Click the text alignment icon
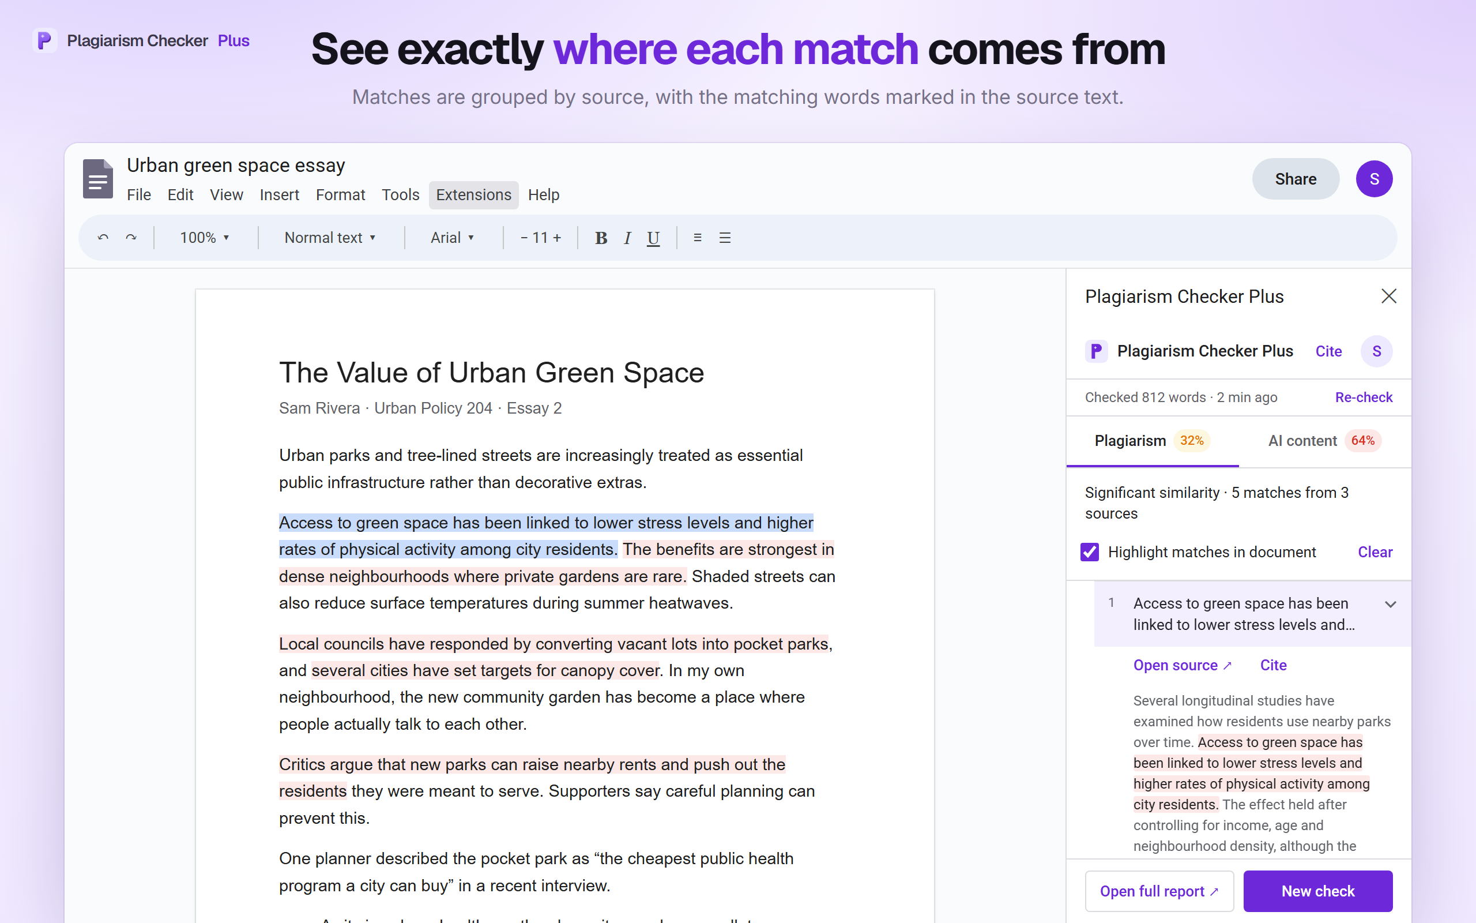Viewport: 1476px width, 923px height. click(697, 238)
